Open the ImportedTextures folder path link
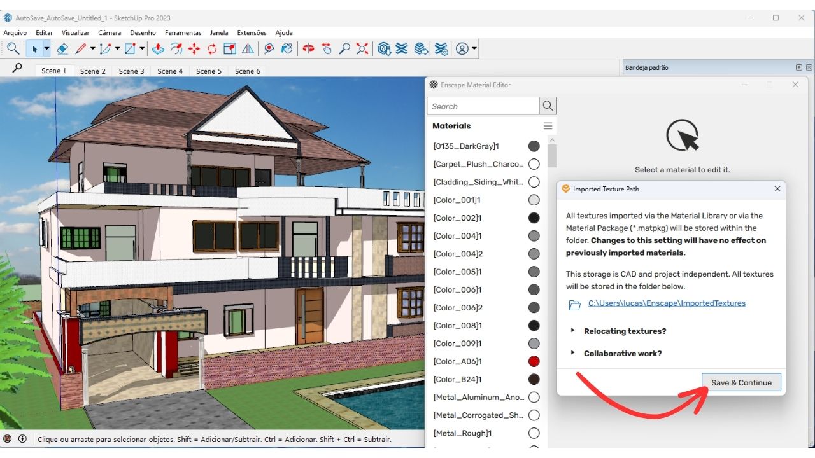815x458 pixels. (667, 303)
